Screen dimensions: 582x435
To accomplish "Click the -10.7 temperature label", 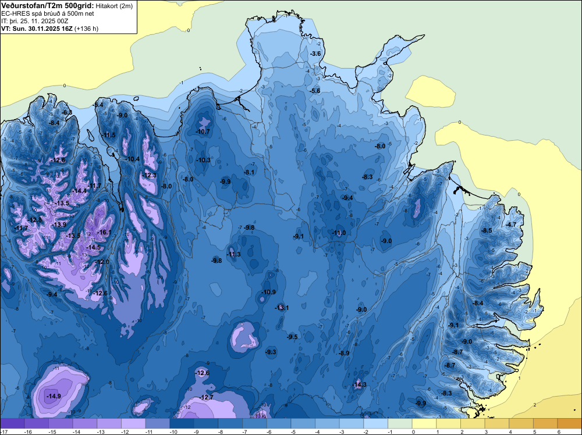I will 203,131.
